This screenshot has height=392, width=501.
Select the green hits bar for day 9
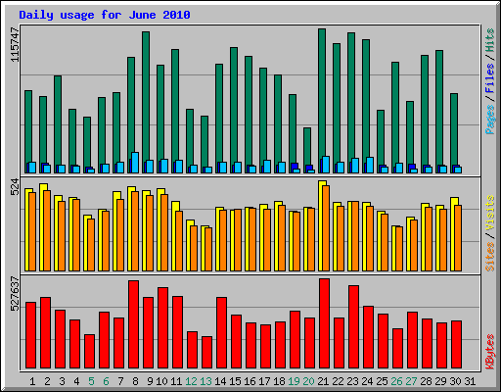point(146,102)
